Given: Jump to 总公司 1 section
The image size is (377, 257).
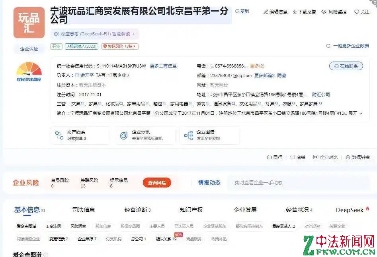Looking at the screenshot, I should pyautogui.click(x=139, y=239).
